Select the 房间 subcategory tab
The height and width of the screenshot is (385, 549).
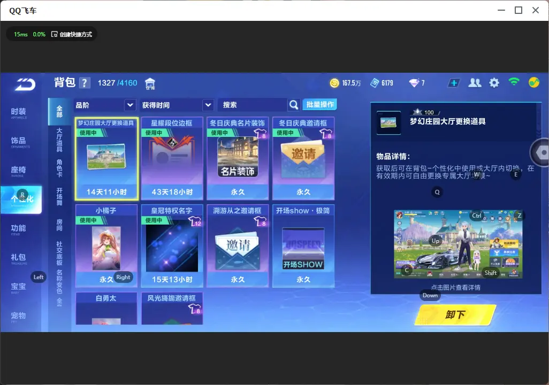coord(59,225)
